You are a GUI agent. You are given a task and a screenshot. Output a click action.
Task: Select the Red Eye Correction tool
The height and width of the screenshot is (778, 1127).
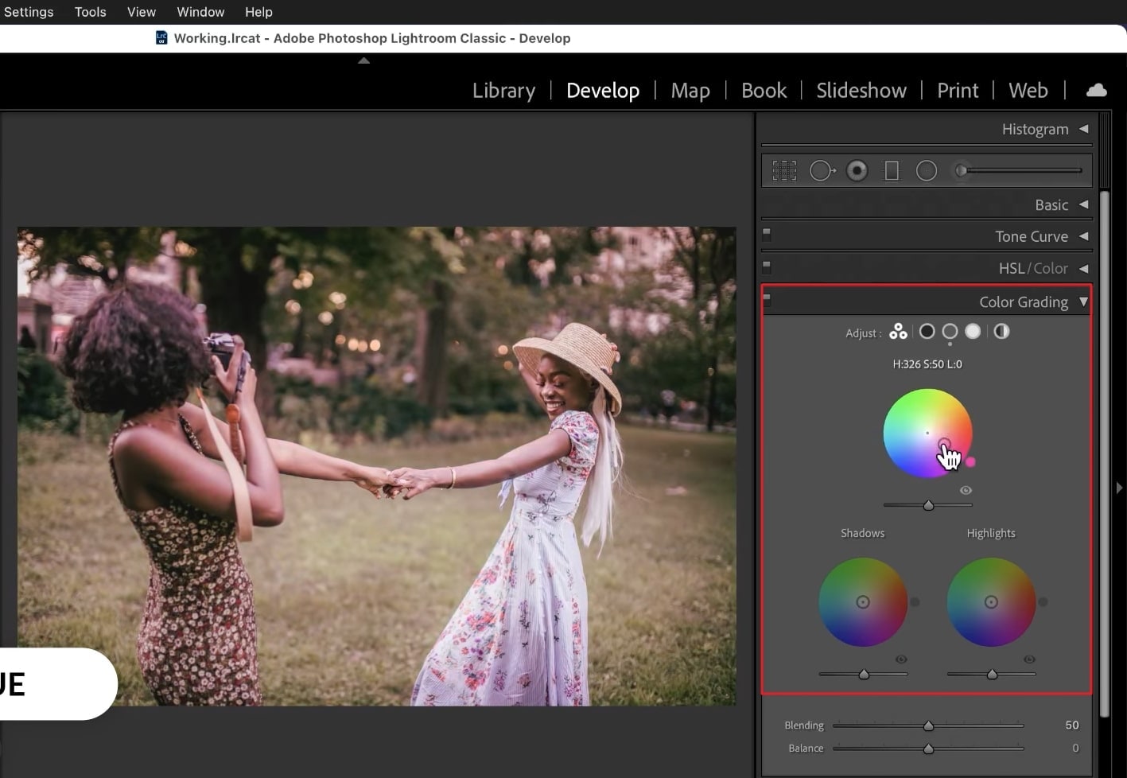(857, 169)
